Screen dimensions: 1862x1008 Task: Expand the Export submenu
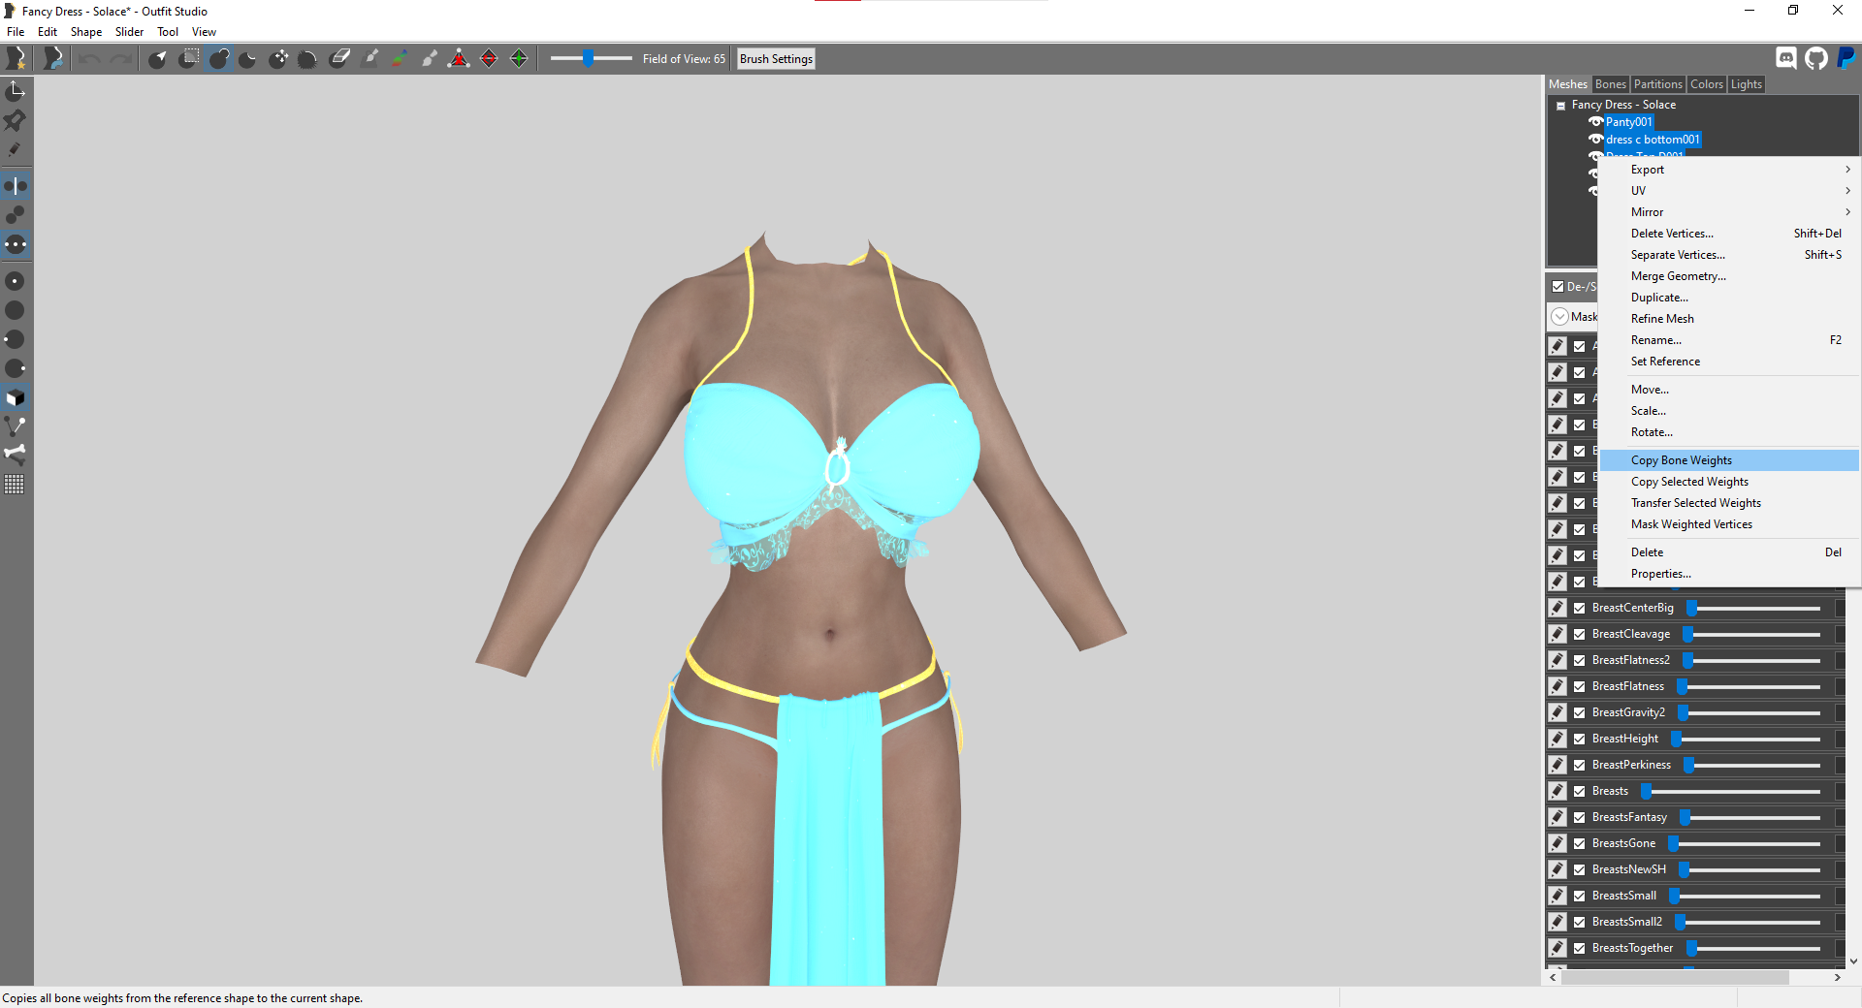[x=1729, y=170]
